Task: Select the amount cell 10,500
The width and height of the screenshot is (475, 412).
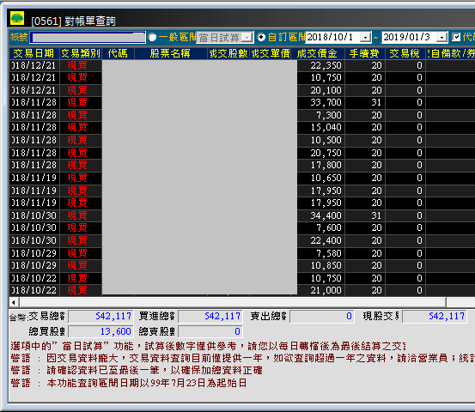Action: [321, 141]
